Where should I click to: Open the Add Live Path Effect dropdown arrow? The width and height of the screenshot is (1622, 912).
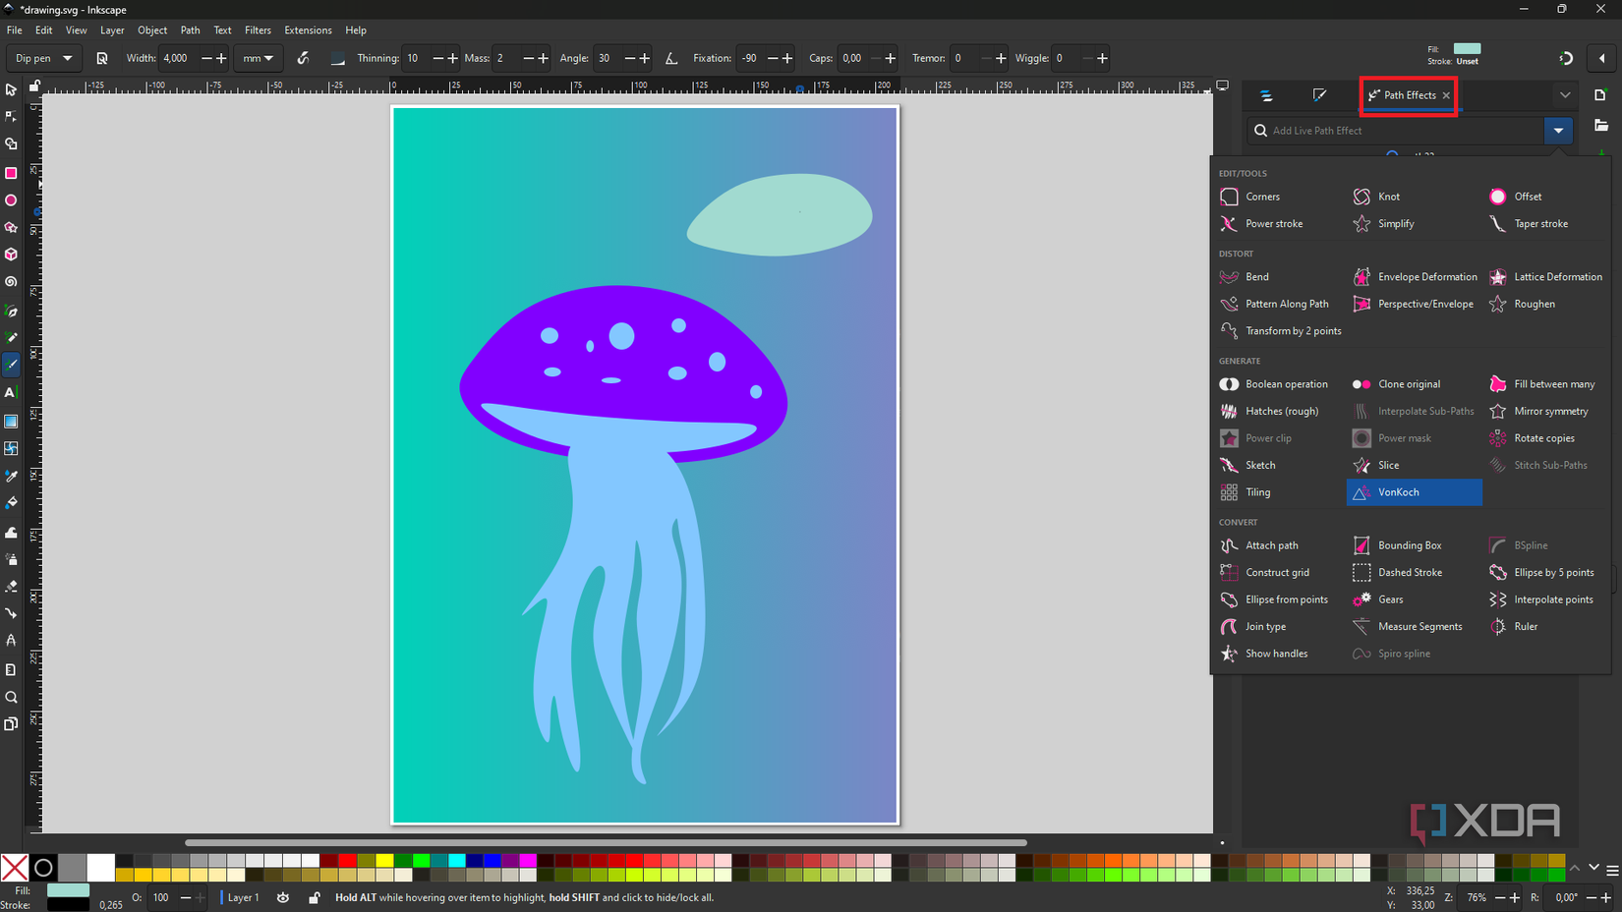[1558, 130]
